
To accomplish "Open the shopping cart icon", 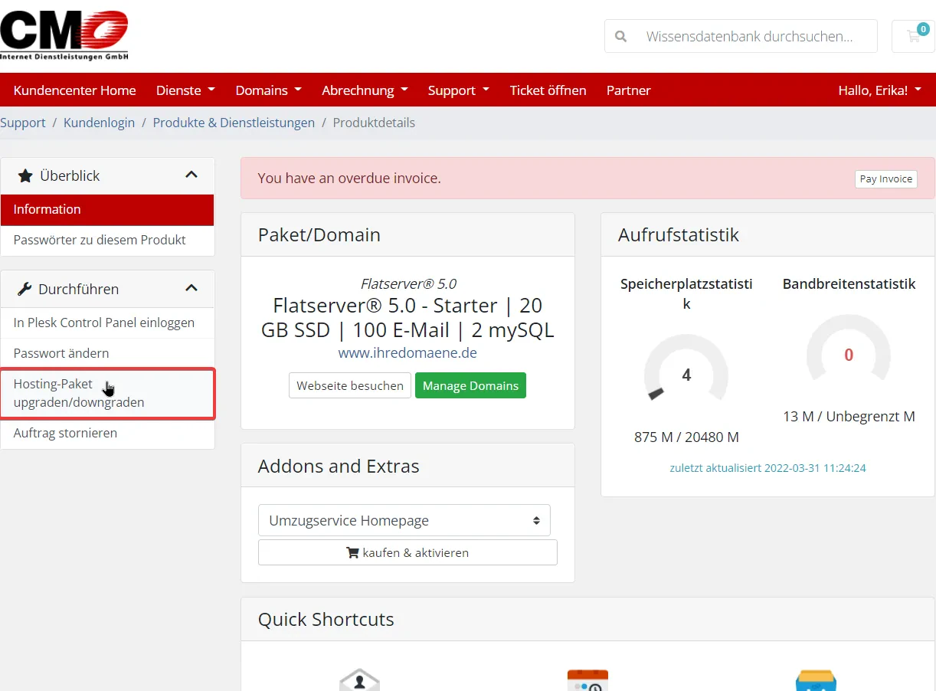I will click(913, 36).
